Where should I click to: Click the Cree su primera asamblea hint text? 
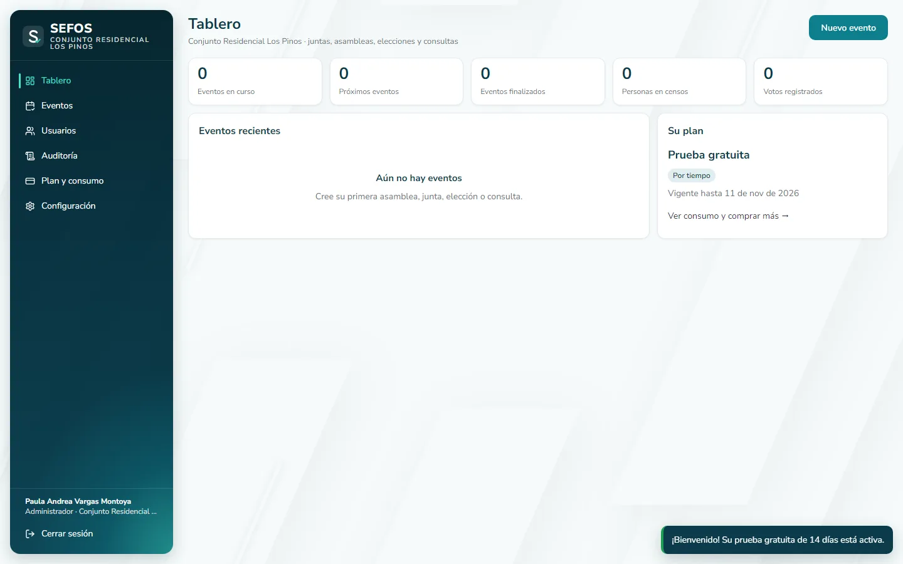(x=419, y=197)
